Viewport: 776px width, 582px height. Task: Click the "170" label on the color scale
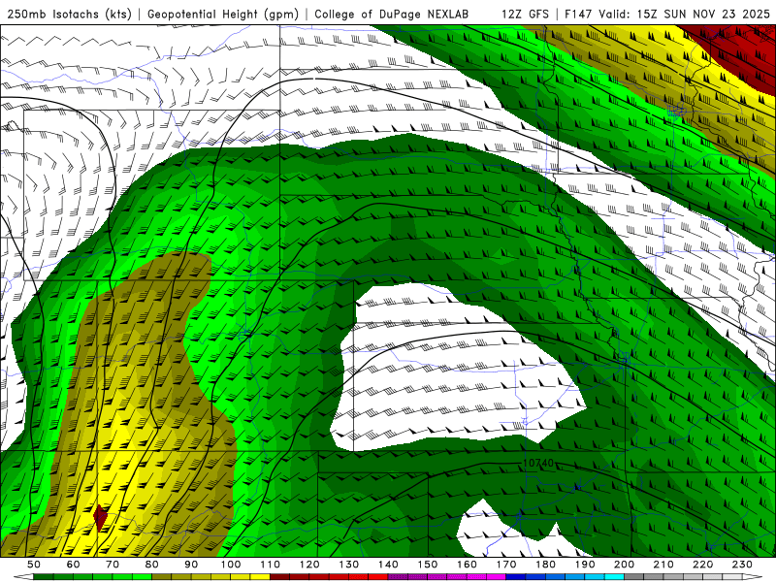(x=506, y=565)
